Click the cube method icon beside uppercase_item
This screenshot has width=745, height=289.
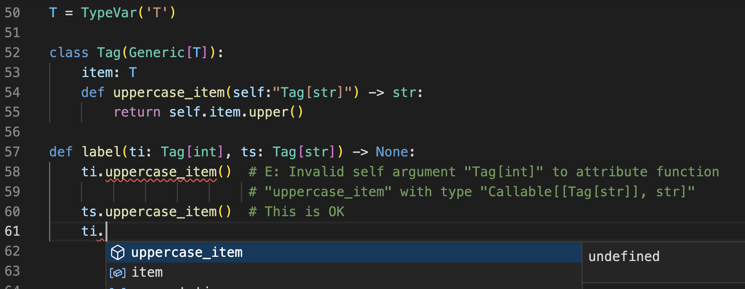tap(118, 252)
